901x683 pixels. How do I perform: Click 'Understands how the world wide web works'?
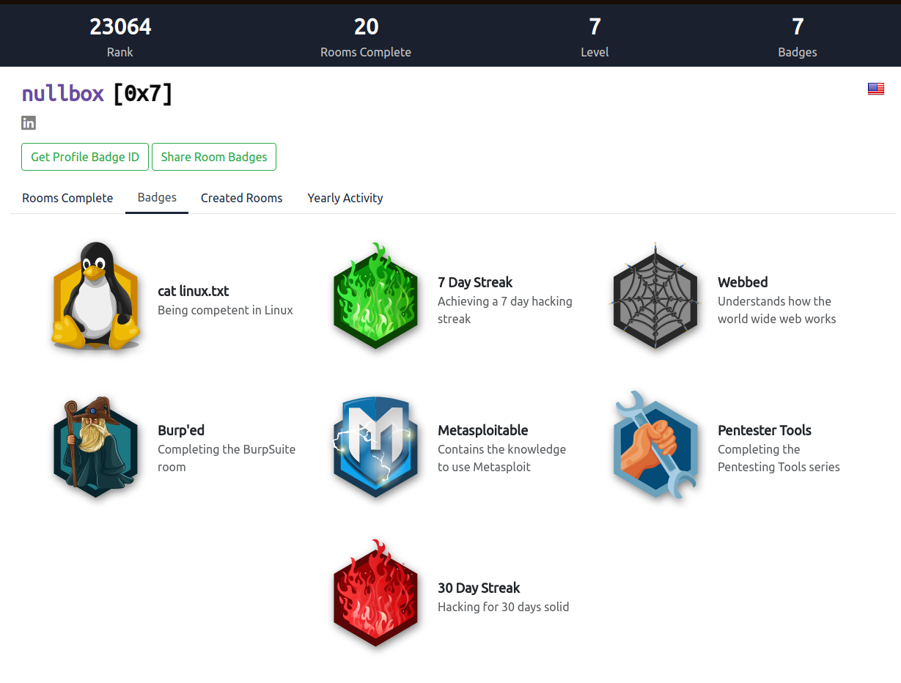[777, 310]
